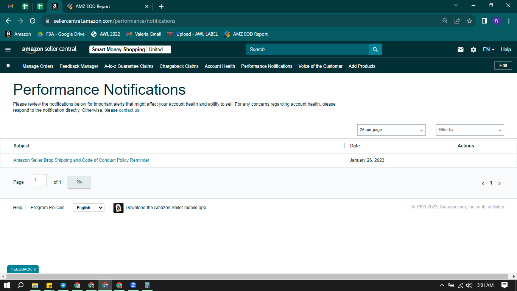Toggle the browser side panel icon

(484, 21)
